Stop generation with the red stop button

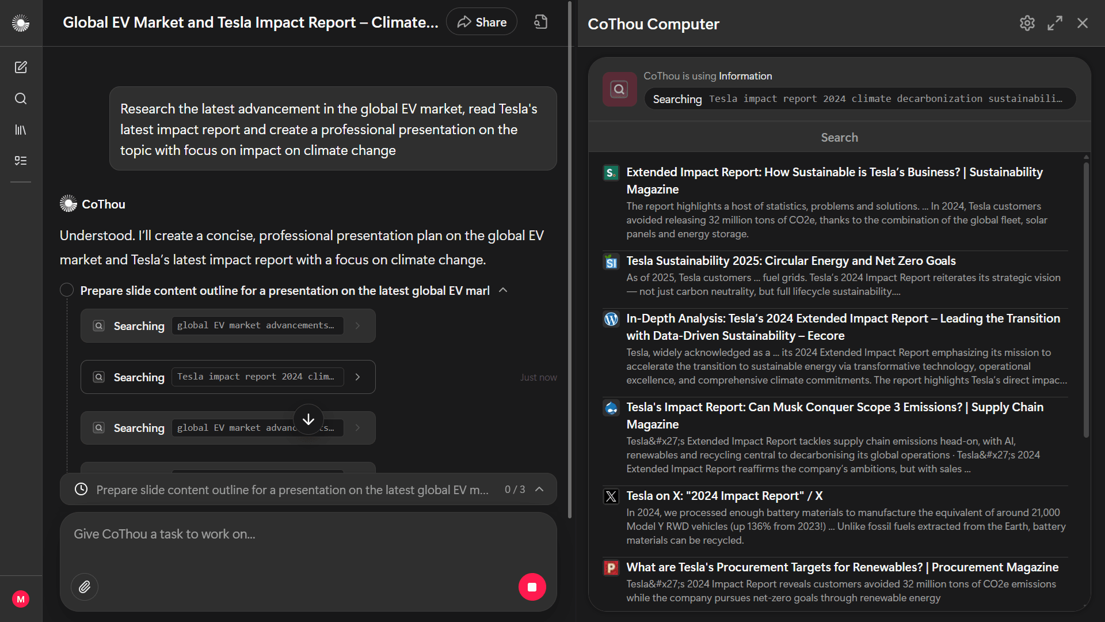(x=532, y=586)
